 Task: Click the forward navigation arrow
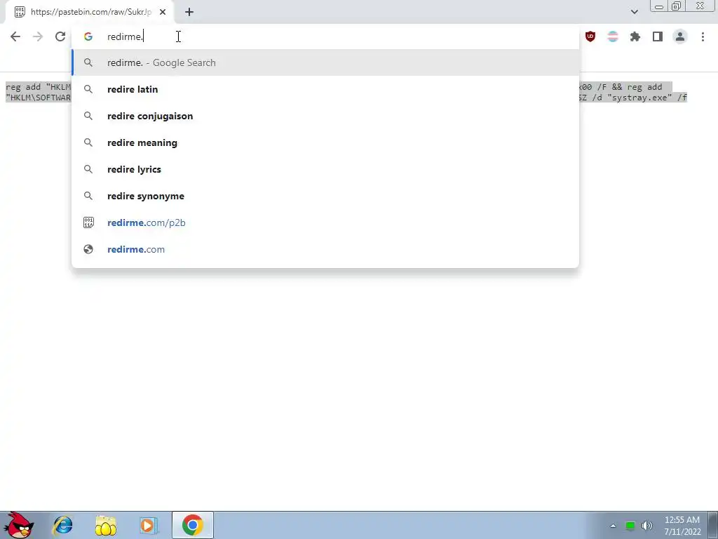[38, 36]
